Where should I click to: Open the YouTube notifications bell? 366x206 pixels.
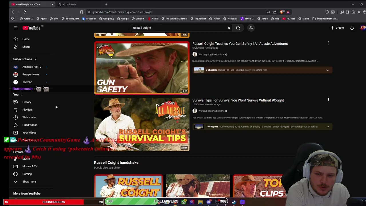tap(352, 28)
